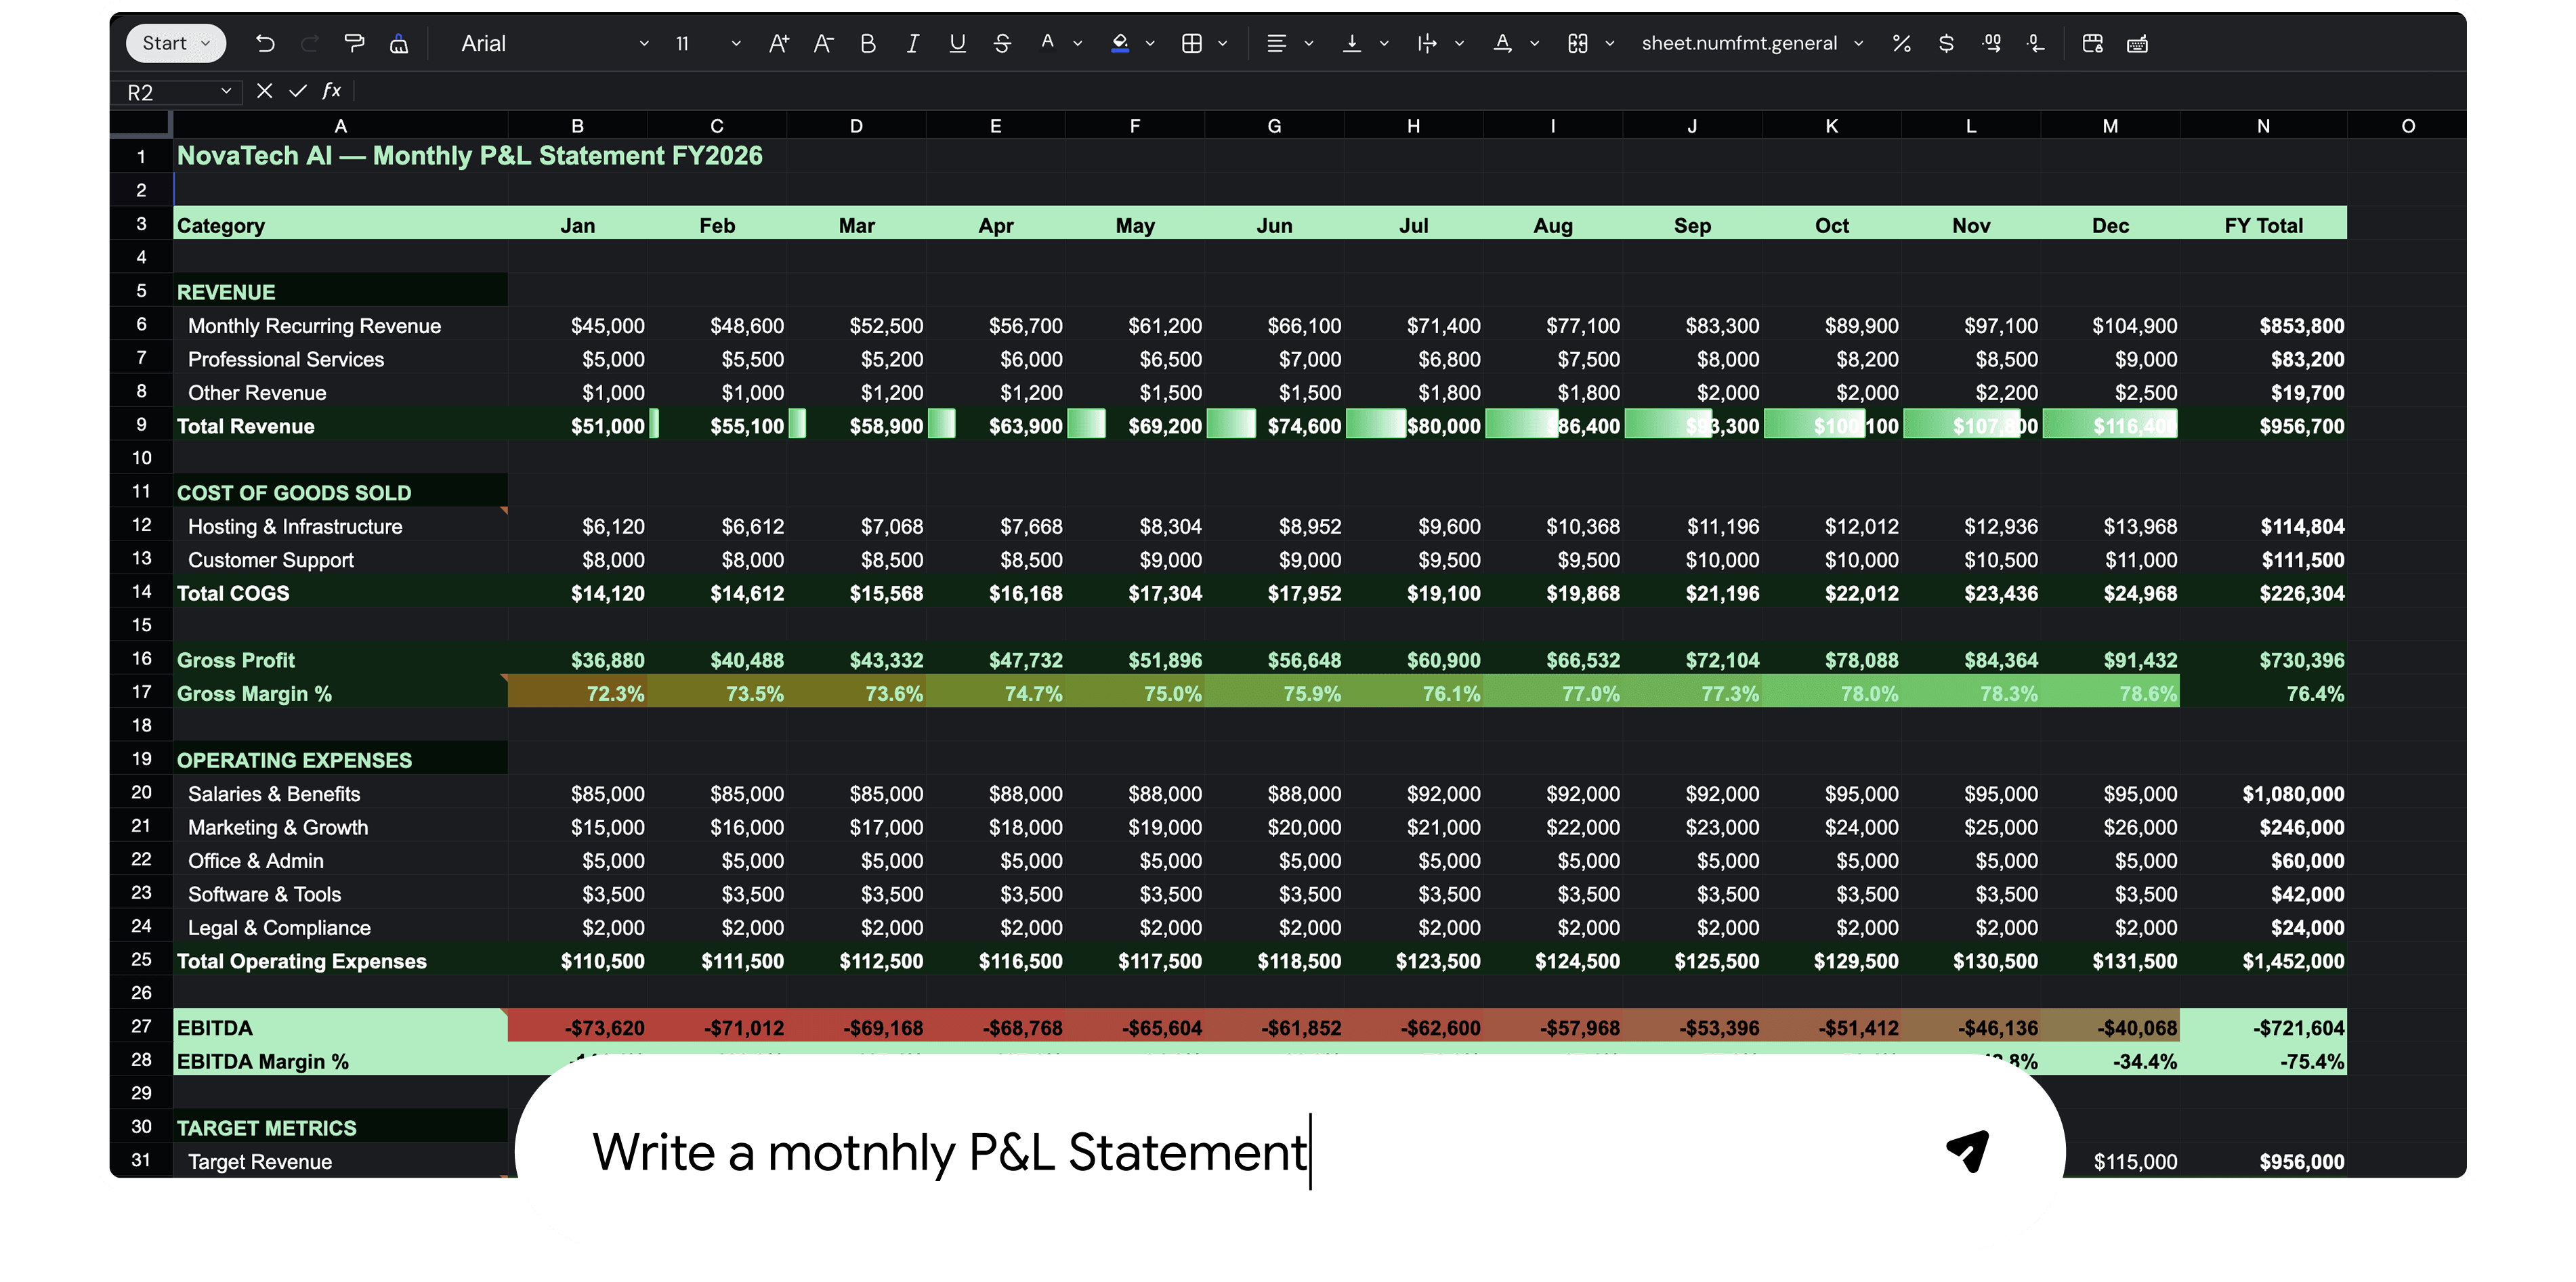Viewport: 2576px width, 1282px height.
Task: Toggle italic text style
Action: (x=912, y=43)
